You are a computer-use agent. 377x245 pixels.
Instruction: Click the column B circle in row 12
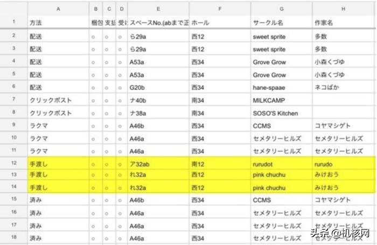[x=93, y=164]
